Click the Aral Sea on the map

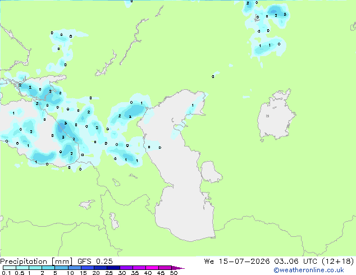[276, 116]
